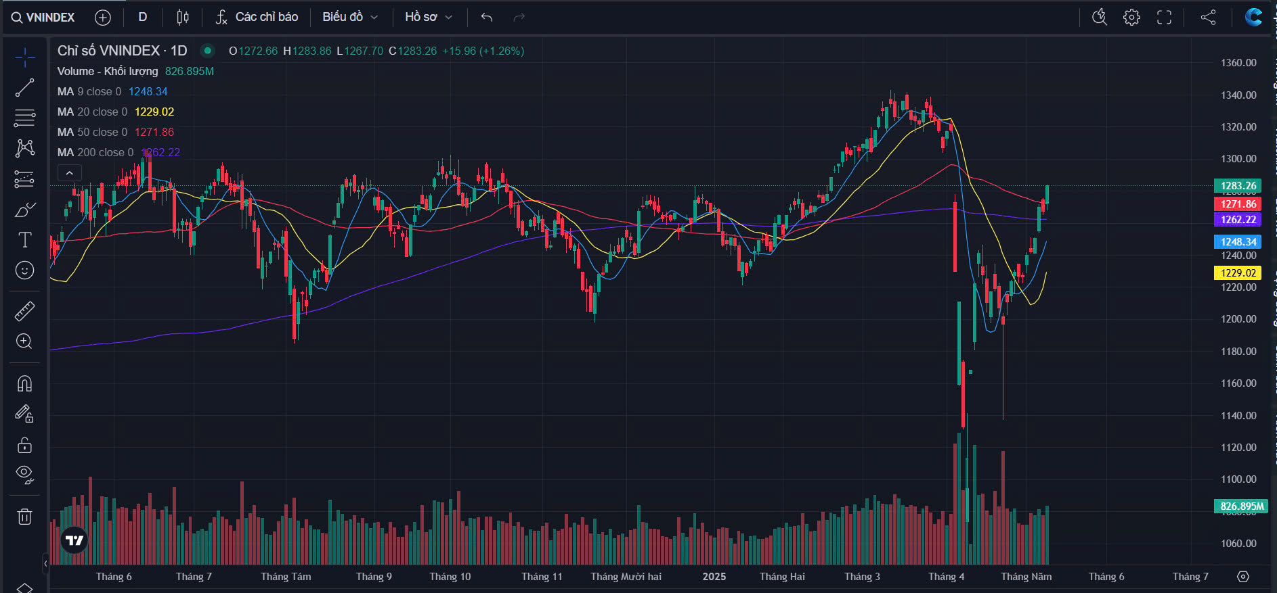Open the emoji icons tool
This screenshot has height=593, width=1277.
coord(25,270)
